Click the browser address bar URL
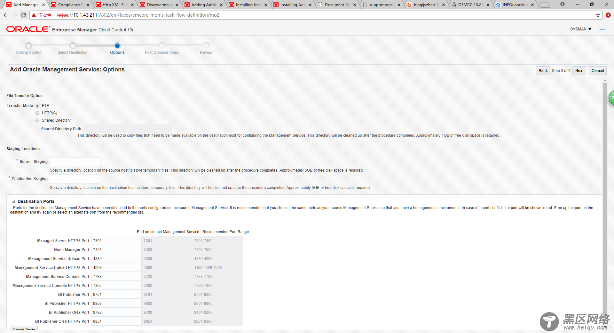Image resolution: width=614 pixels, height=333 pixels. [x=138, y=15]
